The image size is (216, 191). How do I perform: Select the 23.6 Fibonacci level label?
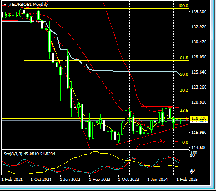184,111
